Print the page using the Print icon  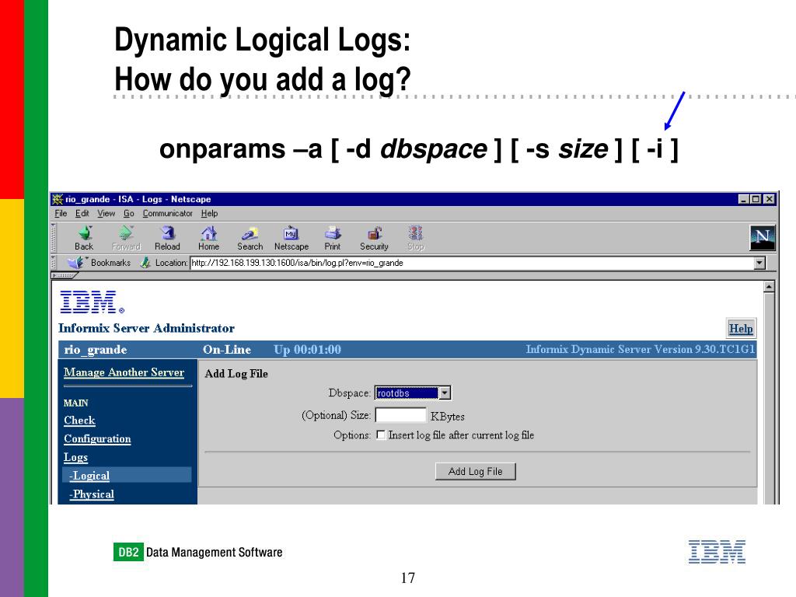[x=333, y=238]
